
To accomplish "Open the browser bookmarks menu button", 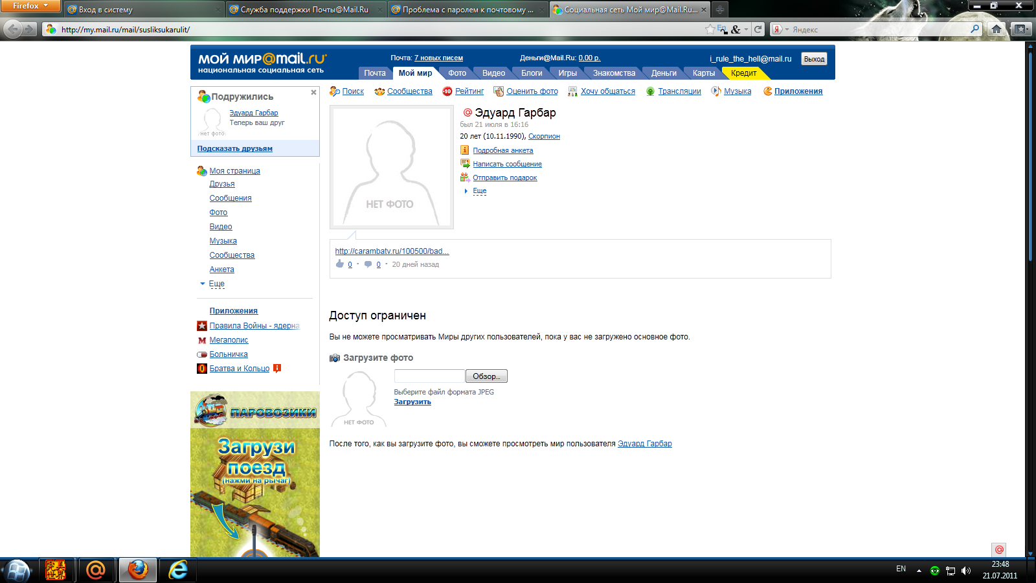I will (x=1020, y=29).
